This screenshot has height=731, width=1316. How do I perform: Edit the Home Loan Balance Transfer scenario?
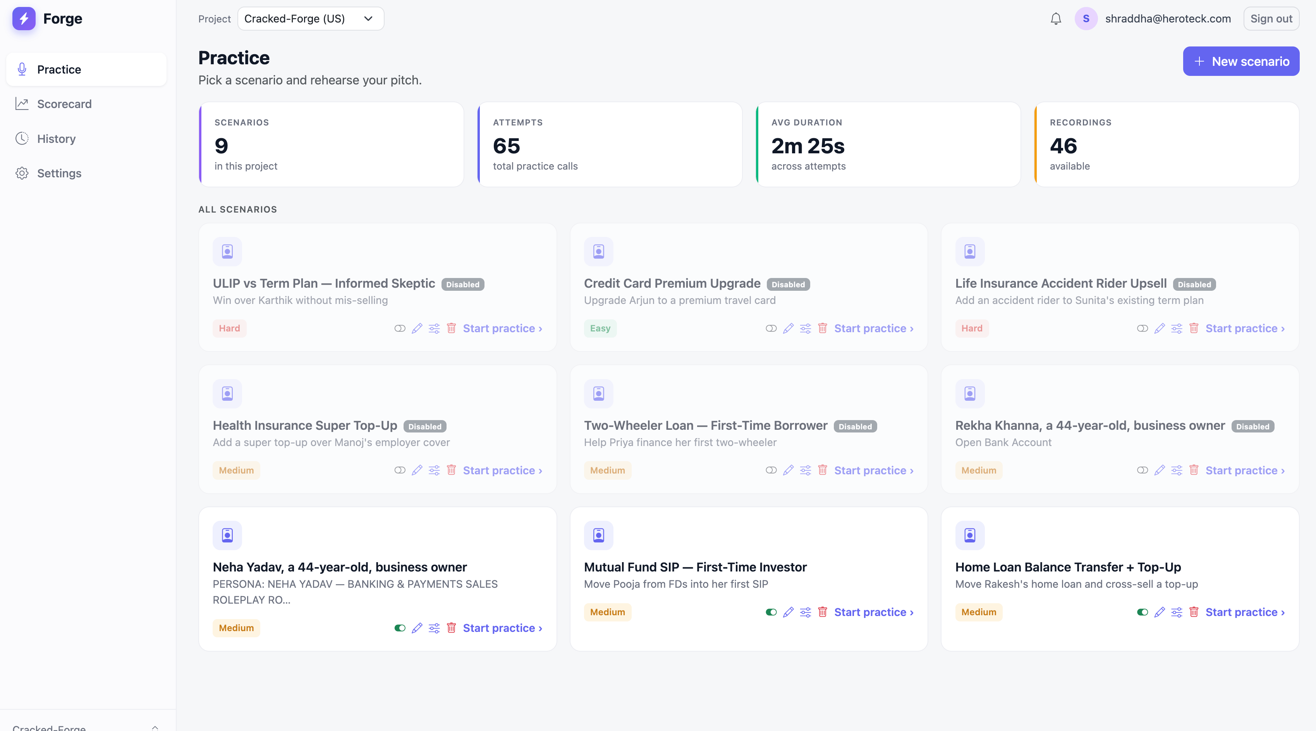coord(1160,613)
